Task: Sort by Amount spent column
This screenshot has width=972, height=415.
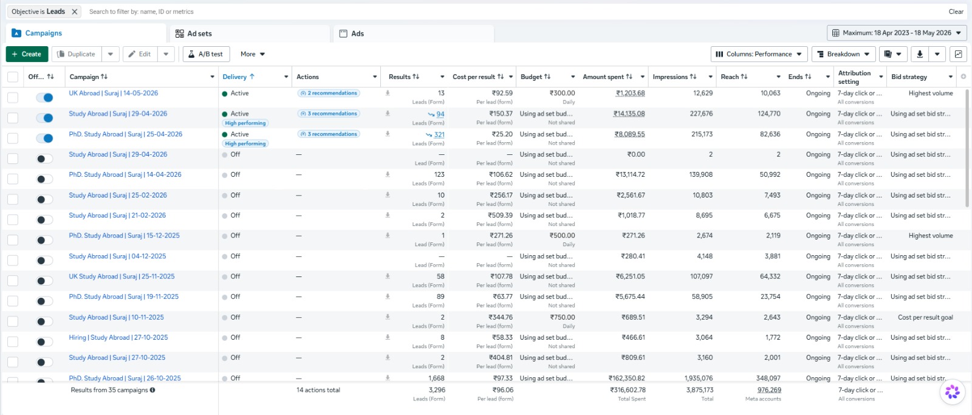Action: (x=629, y=77)
